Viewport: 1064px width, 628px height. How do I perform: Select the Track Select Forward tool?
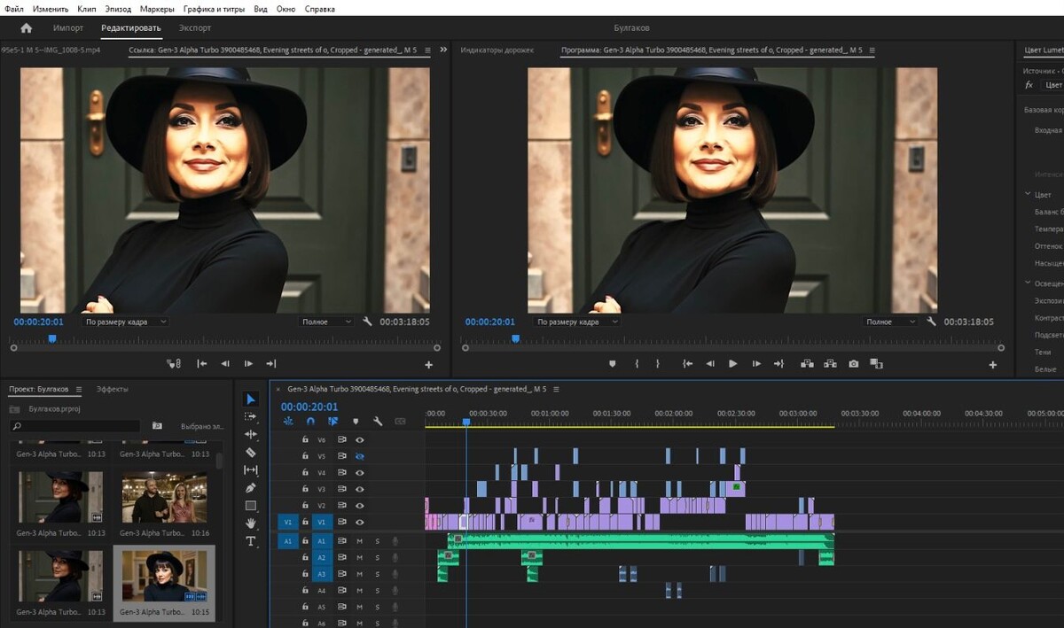click(251, 417)
